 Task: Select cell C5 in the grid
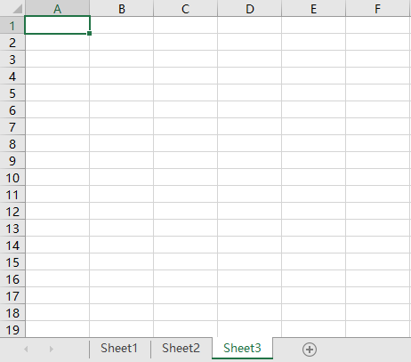[x=186, y=93]
